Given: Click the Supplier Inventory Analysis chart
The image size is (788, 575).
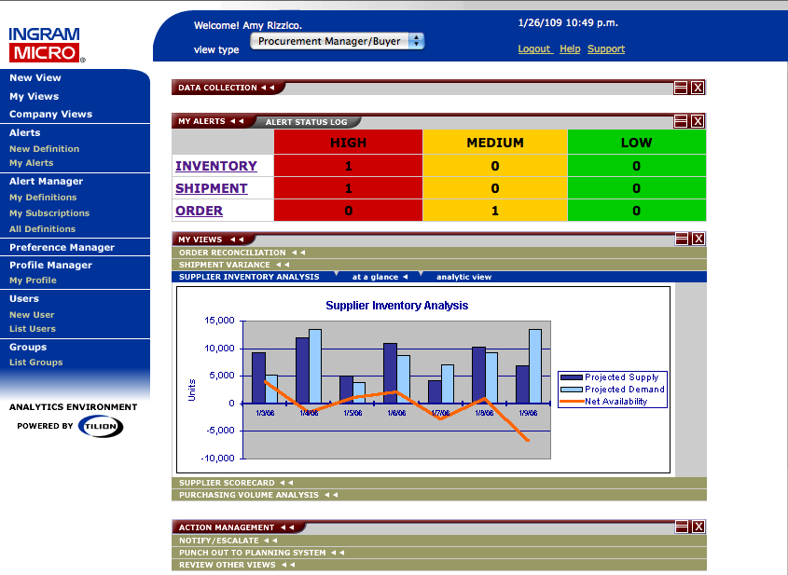Looking at the screenshot, I should tap(423, 380).
